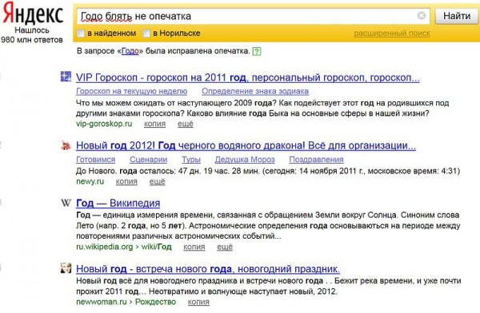Open the Яндекс logo home link
The height and width of the screenshot is (313, 480).
pyautogui.click(x=33, y=13)
